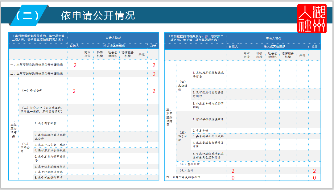Image resolution: width=334 pixels, height=190 pixels.
Task: Click the 勾稽关系 note in the right table header
Action: pyautogui.click(x=196, y=38)
